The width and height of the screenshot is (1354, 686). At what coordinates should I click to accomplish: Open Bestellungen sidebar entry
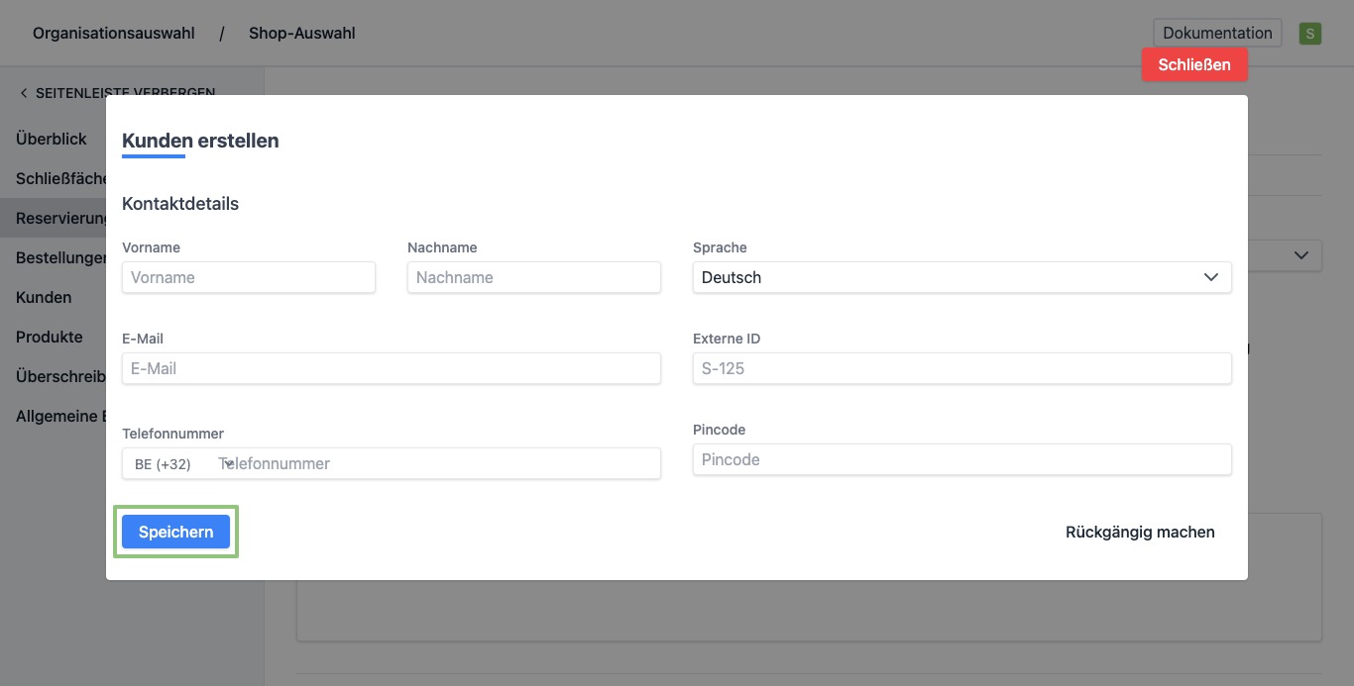(59, 257)
